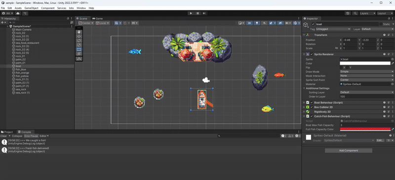Switch to the Project tab
The height and width of the screenshot is (180, 395).
pyautogui.click(x=7, y=132)
